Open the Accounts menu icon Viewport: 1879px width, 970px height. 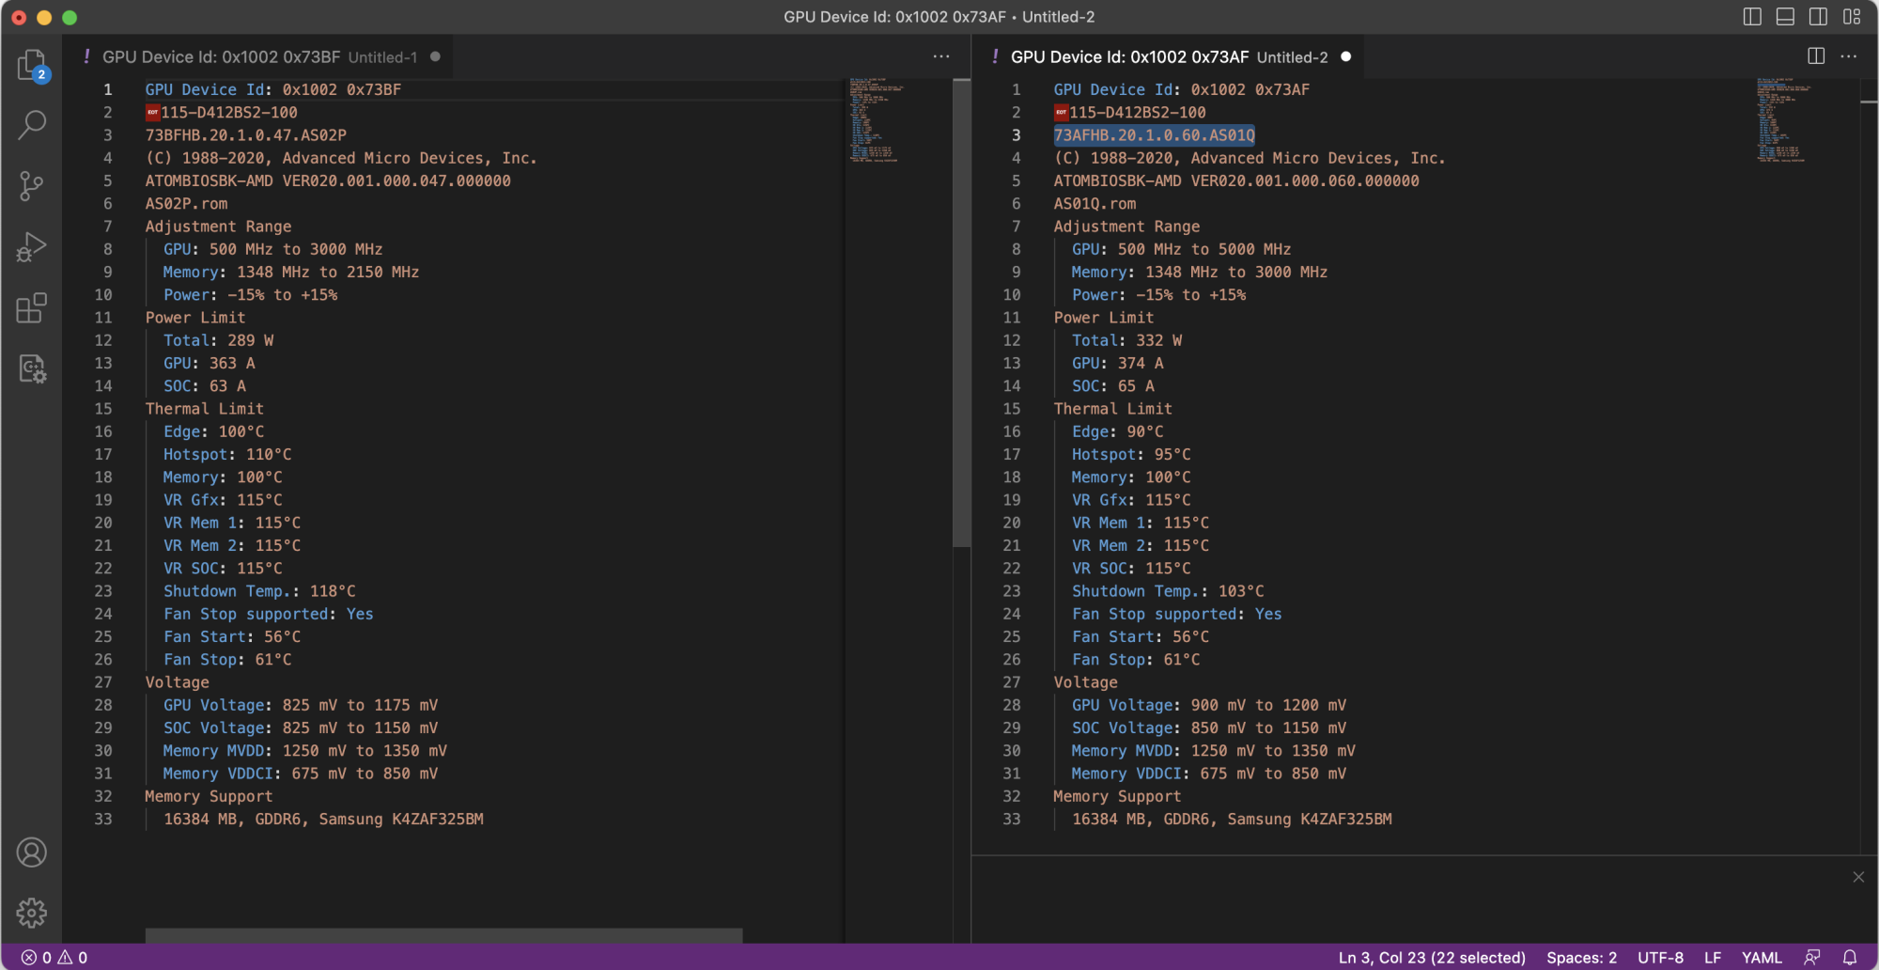32,853
